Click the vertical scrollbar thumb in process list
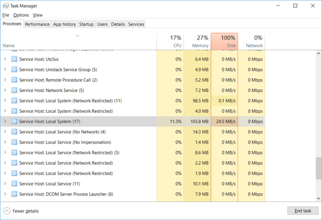Image resolution: width=322 pixels, height=220 pixels. pos(318,168)
